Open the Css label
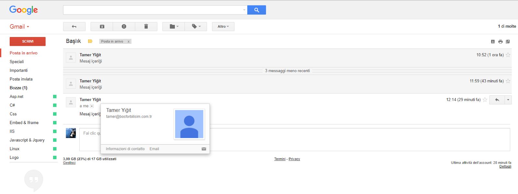 [x=13, y=114]
